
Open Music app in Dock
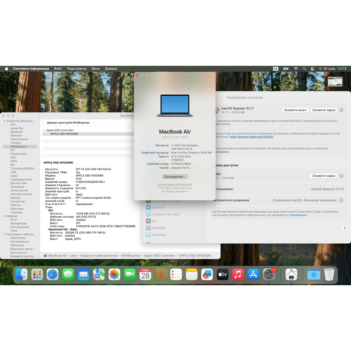[238, 274]
